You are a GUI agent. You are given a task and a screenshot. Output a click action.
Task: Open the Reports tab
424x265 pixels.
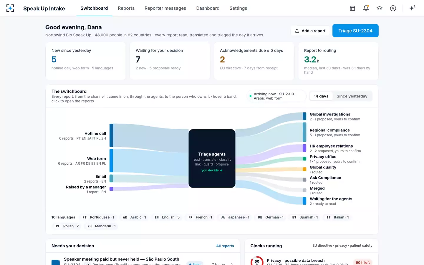coord(126,8)
